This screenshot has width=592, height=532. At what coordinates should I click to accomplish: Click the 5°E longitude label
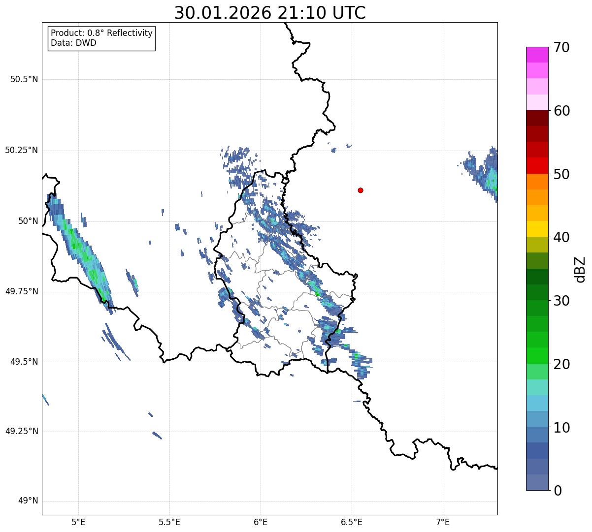(78, 522)
